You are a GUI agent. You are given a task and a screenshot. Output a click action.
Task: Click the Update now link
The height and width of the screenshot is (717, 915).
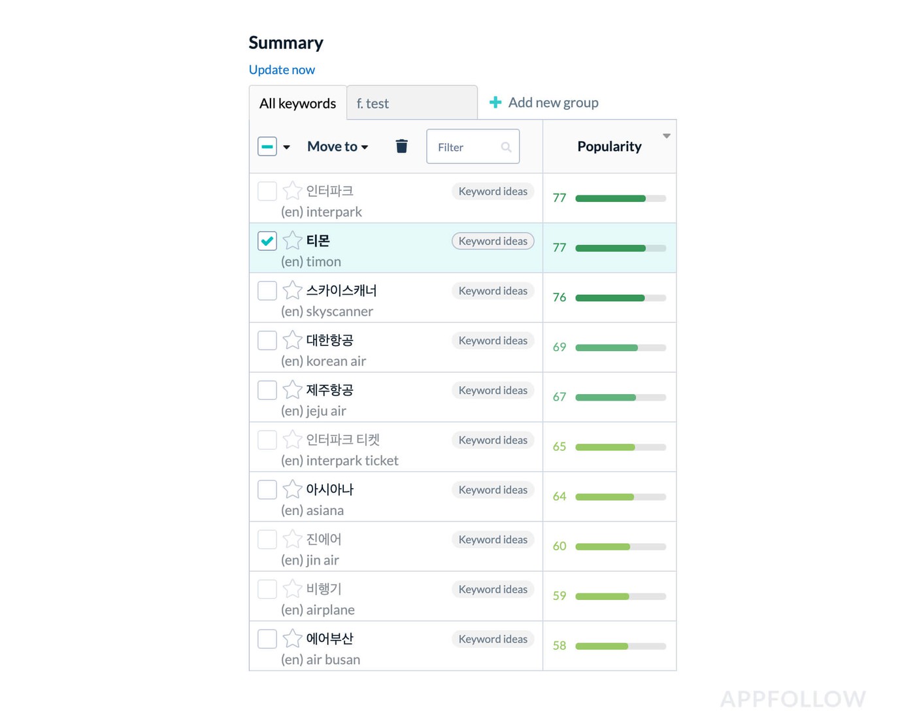(282, 69)
